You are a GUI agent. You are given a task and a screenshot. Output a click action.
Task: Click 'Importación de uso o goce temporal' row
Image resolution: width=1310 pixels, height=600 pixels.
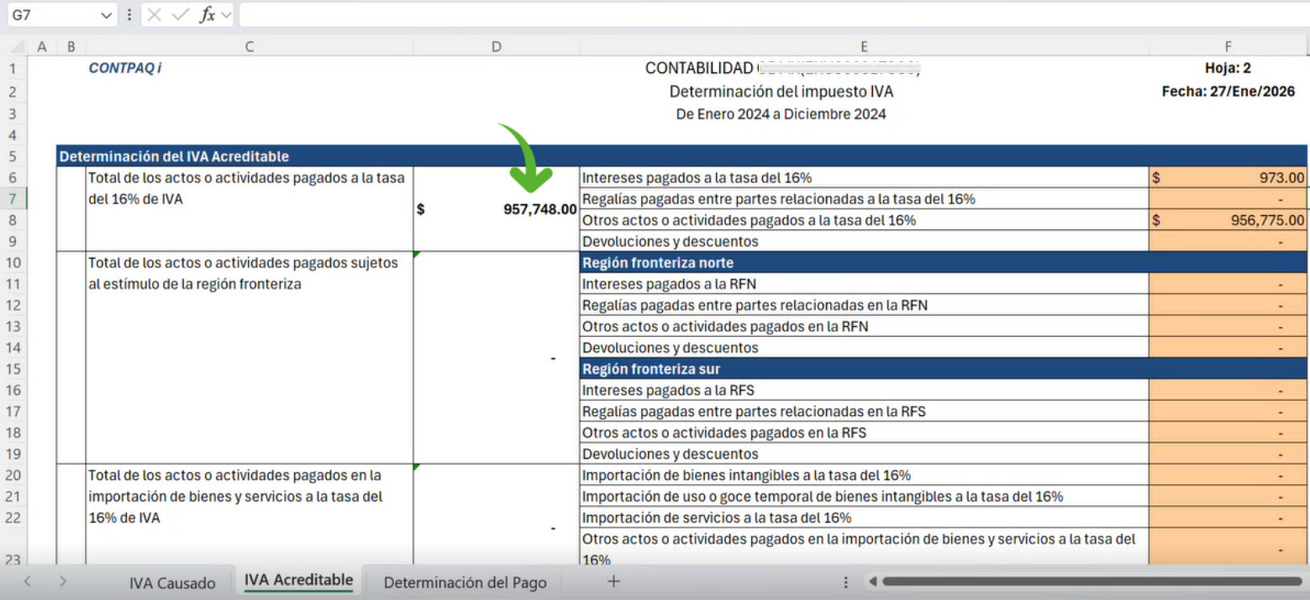(x=823, y=497)
